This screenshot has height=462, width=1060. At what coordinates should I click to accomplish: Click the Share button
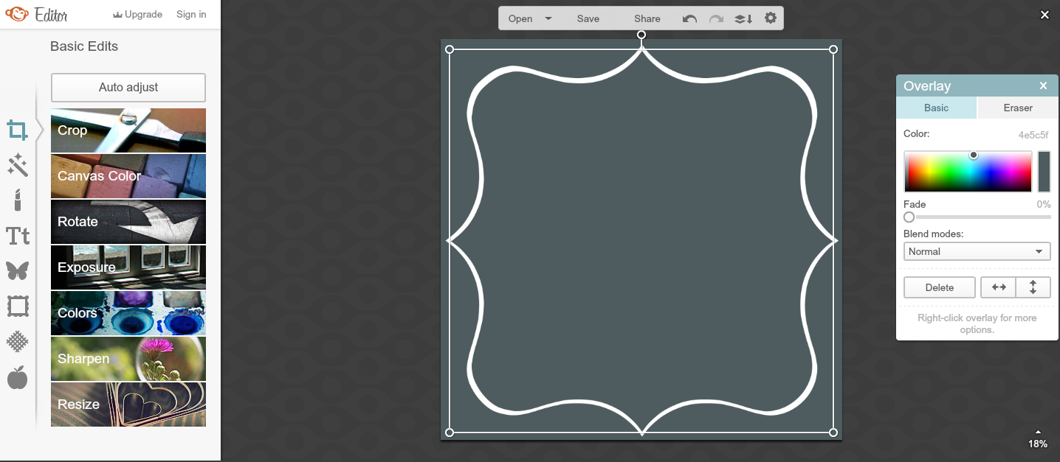[x=647, y=18]
